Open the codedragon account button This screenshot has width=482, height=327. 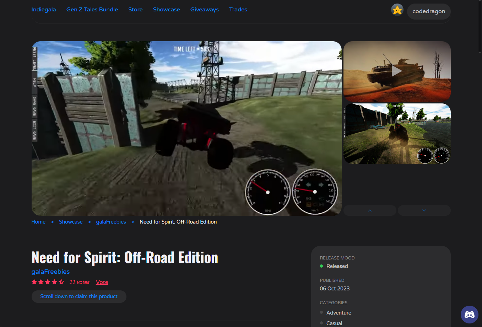point(429,11)
